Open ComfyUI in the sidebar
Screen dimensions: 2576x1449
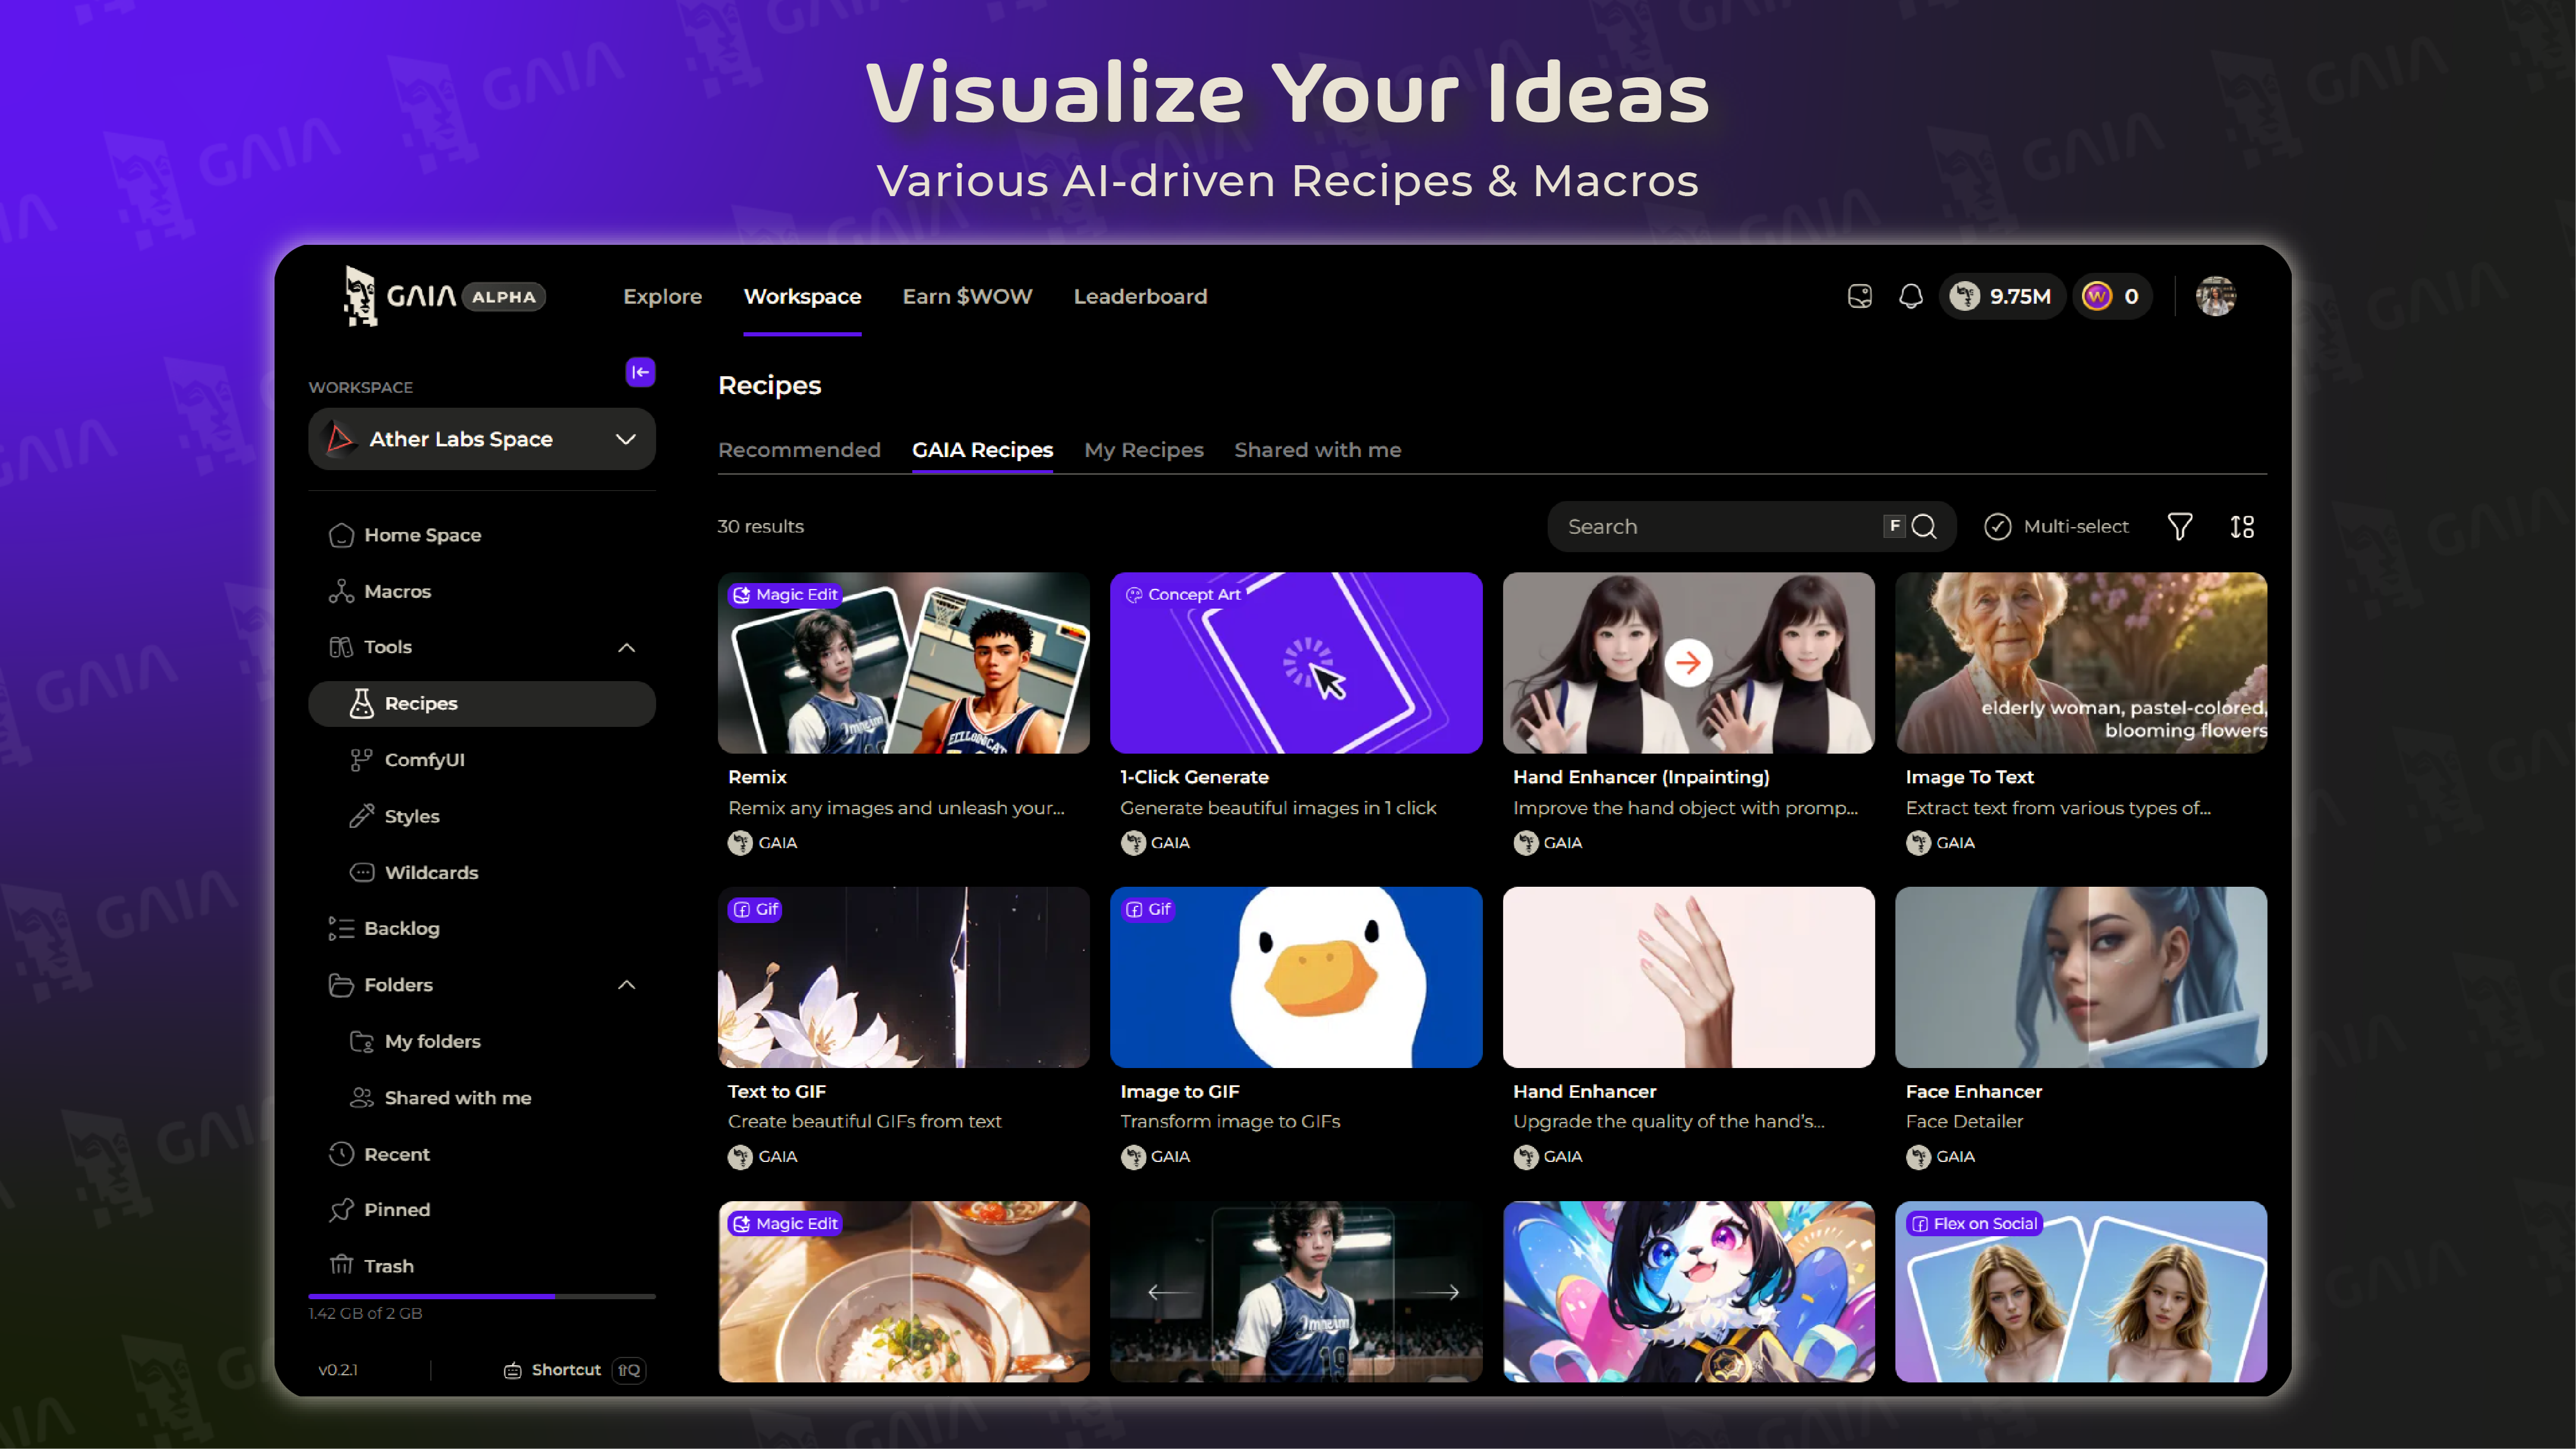point(424,760)
